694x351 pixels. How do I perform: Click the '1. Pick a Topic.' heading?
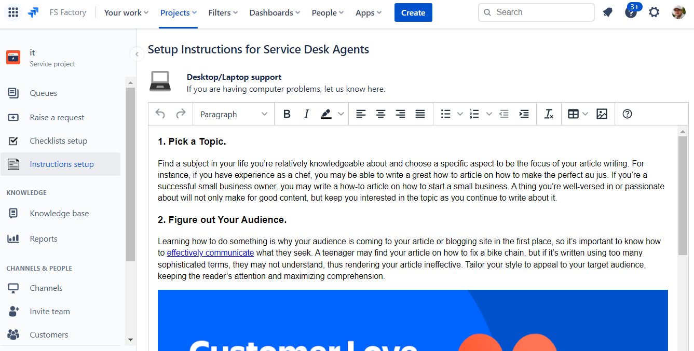tap(192, 142)
